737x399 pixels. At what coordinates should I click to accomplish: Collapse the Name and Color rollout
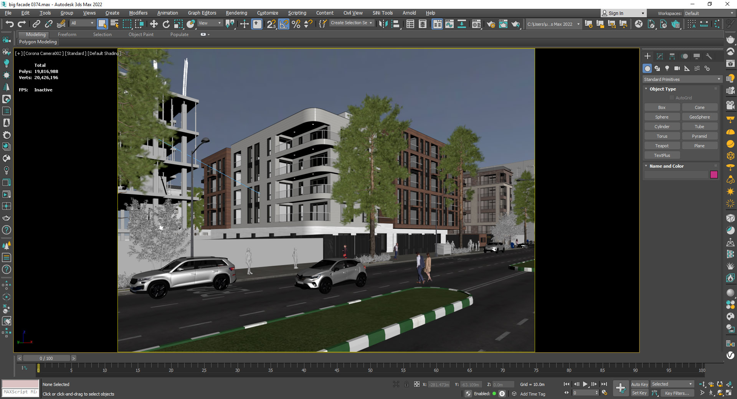(x=646, y=166)
